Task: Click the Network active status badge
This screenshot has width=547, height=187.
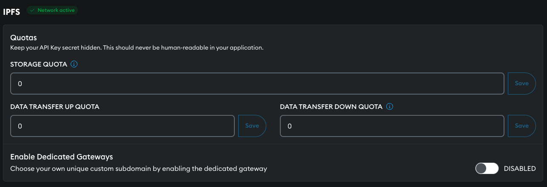Action: click(x=52, y=10)
